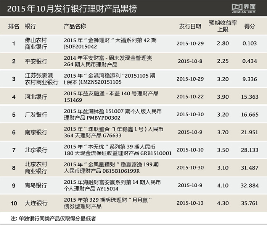The height and width of the screenshot is (225, 267).
Task: Click product name containing JSDF2015042
Action: pyautogui.click(x=110, y=43)
